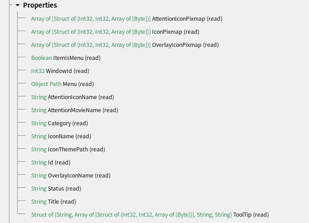Choose the String Id property
The width and height of the screenshot is (309, 223).
coord(51,163)
